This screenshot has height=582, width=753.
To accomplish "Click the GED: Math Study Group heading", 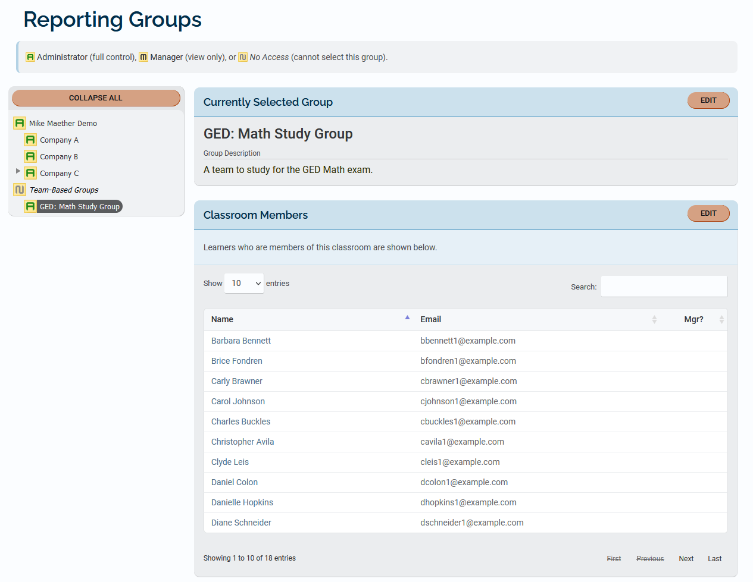I will coord(278,134).
